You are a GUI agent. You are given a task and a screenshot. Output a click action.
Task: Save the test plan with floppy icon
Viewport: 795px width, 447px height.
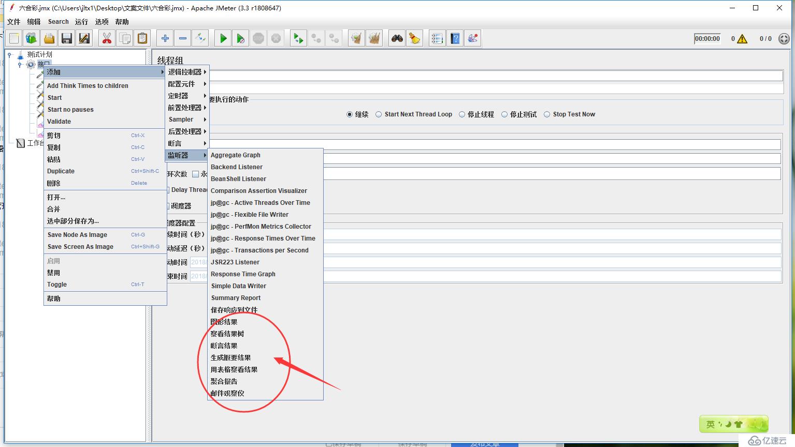tap(67, 38)
